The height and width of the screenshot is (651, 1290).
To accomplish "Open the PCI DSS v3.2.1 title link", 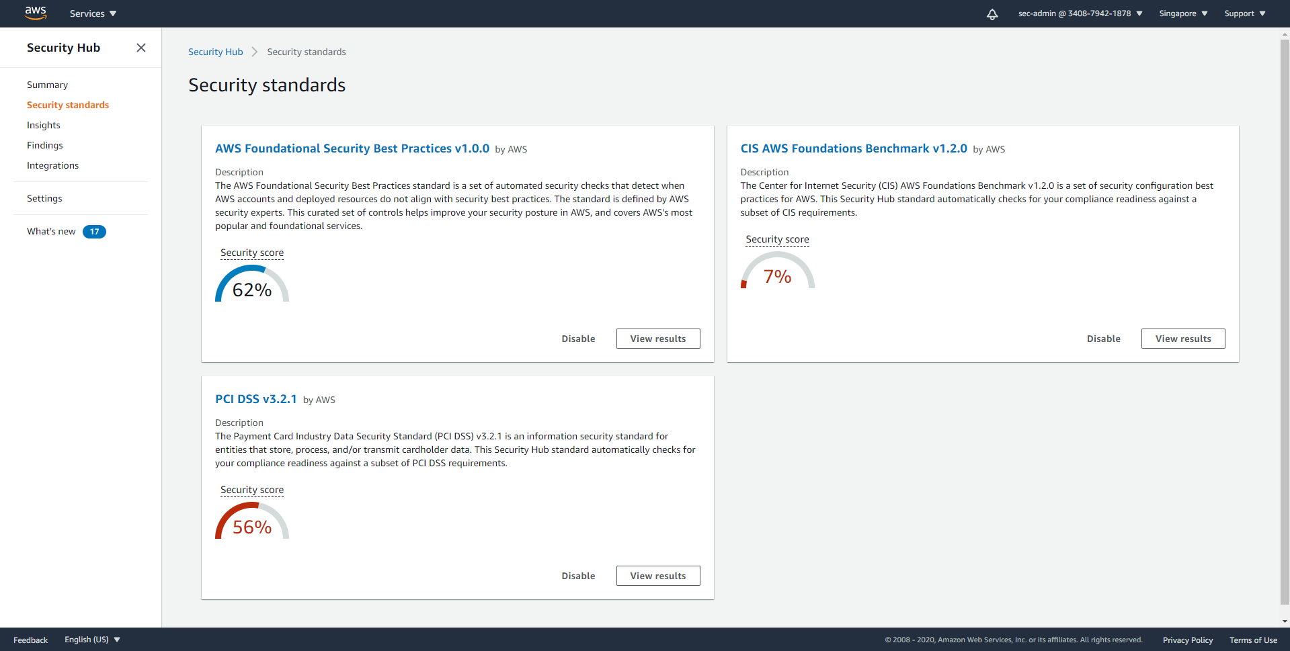I will 256,399.
